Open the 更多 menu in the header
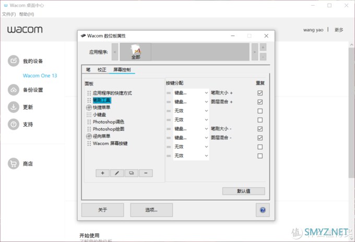The height and width of the screenshot is (242, 355). 339,30
